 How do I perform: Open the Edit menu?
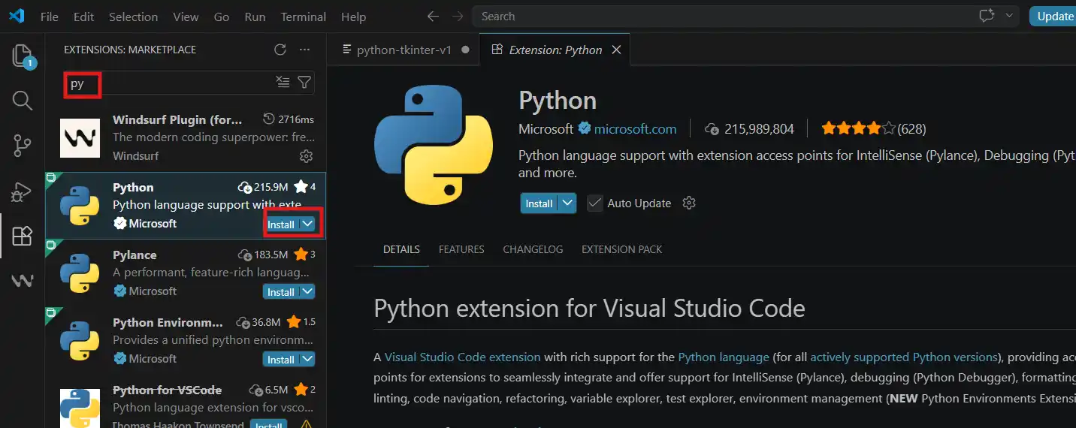click(x=84, y=17)
